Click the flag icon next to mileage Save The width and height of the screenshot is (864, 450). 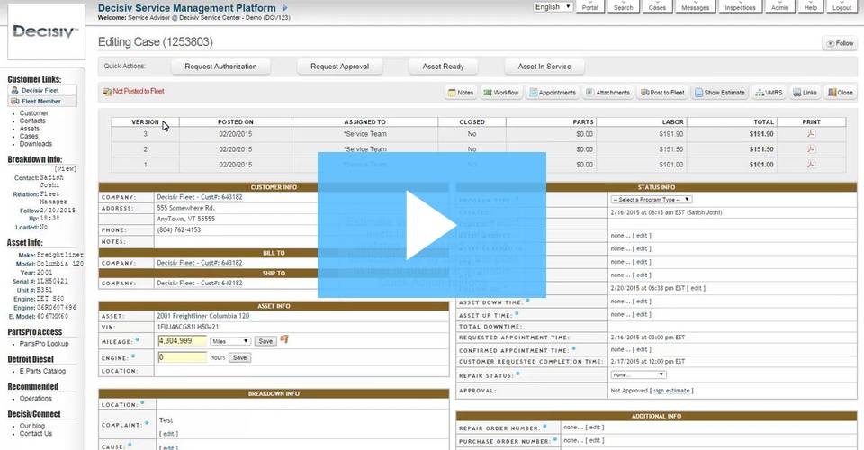coord(284,339)
